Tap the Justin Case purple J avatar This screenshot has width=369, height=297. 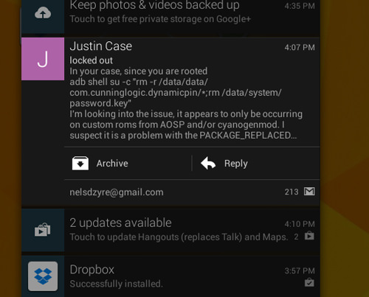pyautogui.click(x=43, y=59)
